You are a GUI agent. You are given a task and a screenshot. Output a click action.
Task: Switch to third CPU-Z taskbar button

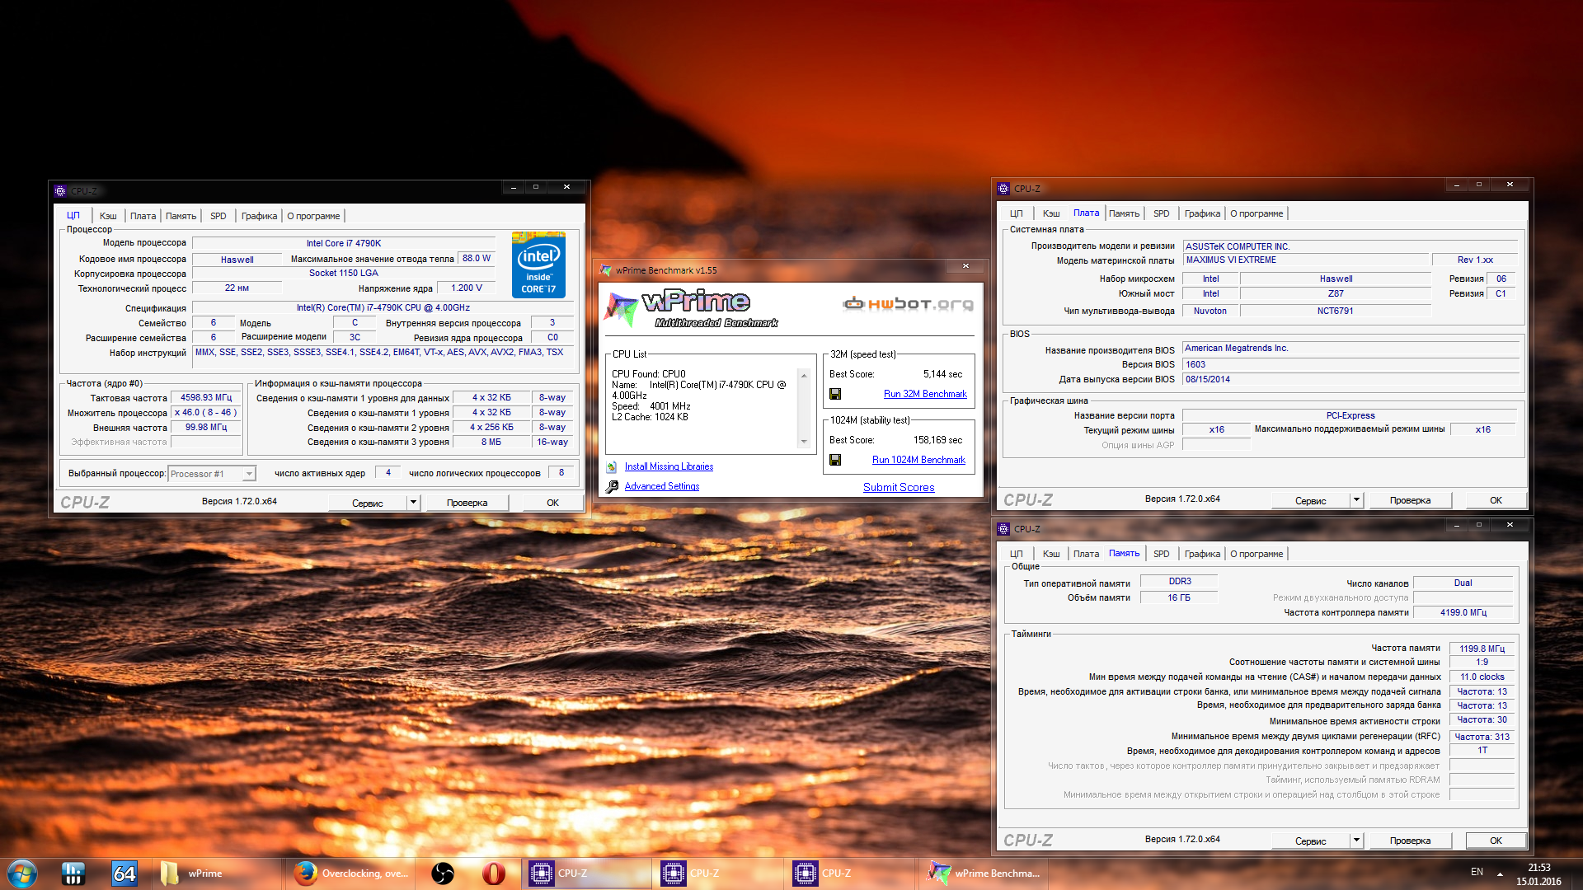click(850, 874)
